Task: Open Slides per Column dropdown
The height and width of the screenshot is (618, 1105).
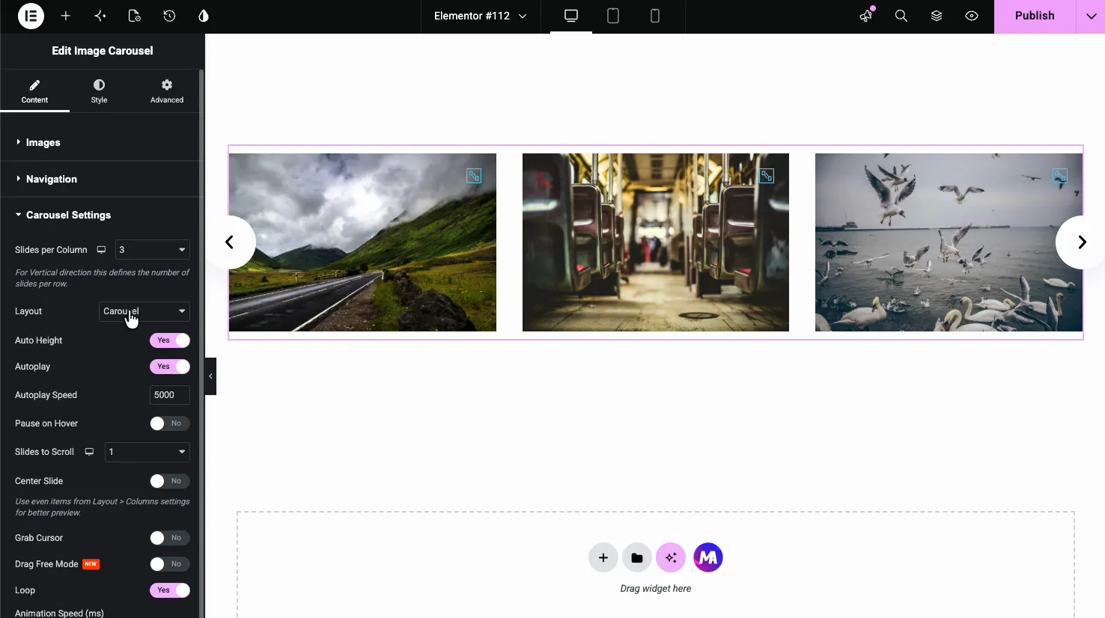Action: [x=152, y=250]
